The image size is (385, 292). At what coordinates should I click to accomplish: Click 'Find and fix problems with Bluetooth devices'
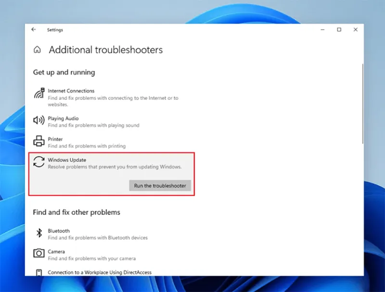[98, 238]
